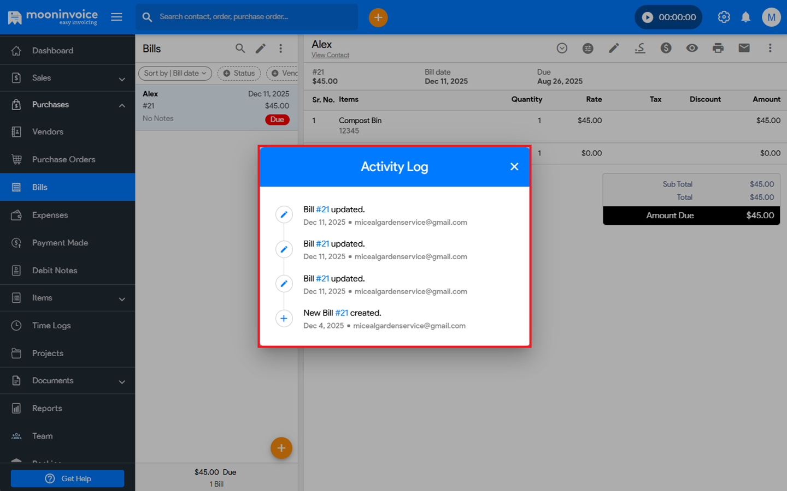Add the Status filter chip
Screen dimensions: 787x491
point(239,73)
